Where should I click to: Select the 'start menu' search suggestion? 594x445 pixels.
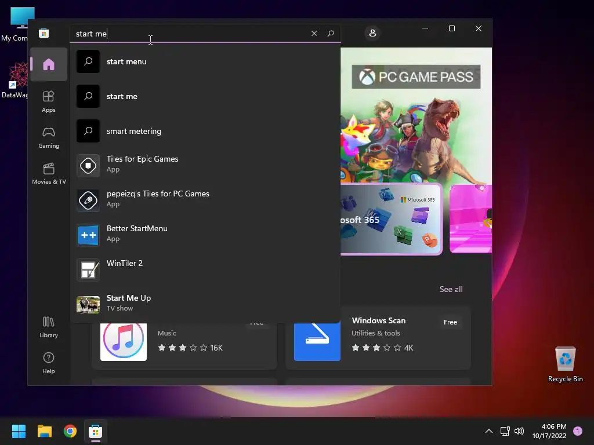205,61
